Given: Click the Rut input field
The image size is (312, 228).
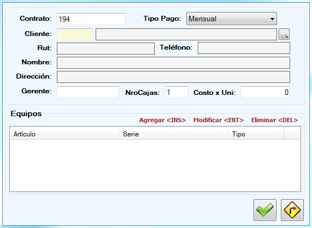Looking at the screenshot, I should 105,49.
